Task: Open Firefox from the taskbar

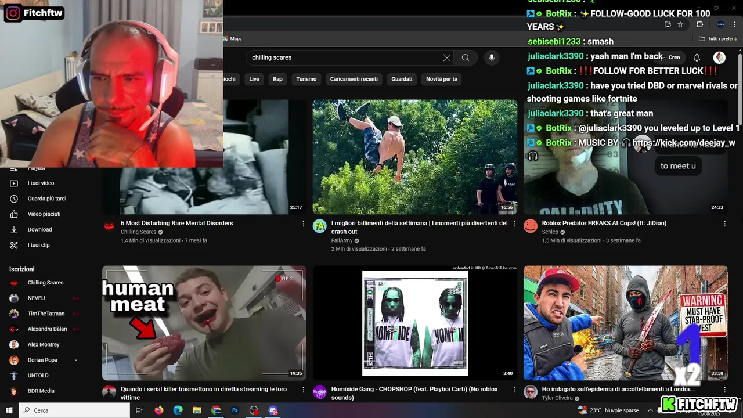Action: click(x=159, y=410)
